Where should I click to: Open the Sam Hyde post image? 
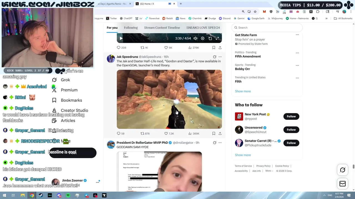[159, 171]
